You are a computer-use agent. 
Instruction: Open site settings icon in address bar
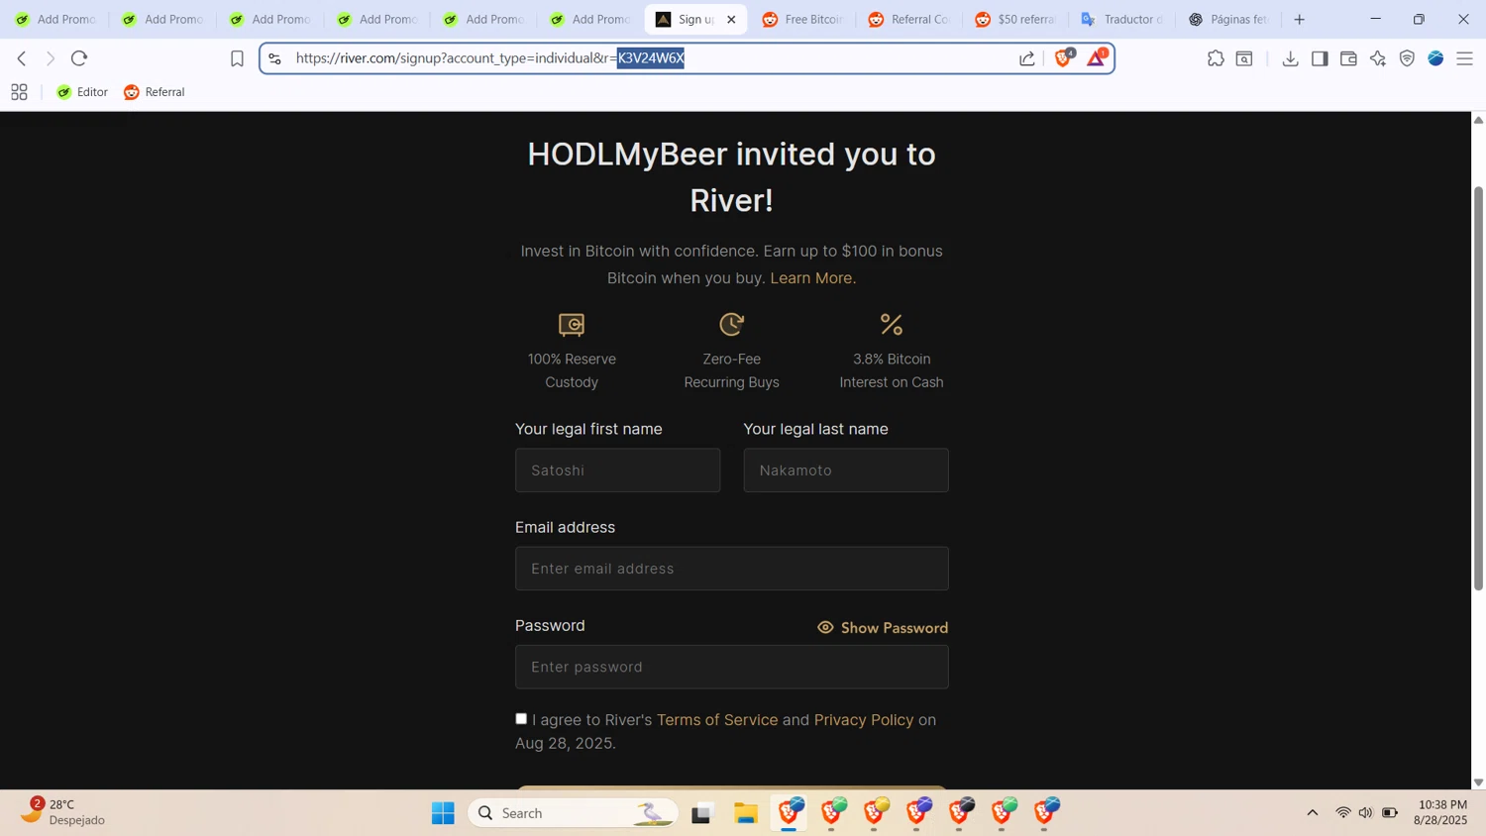coord(275,58)
